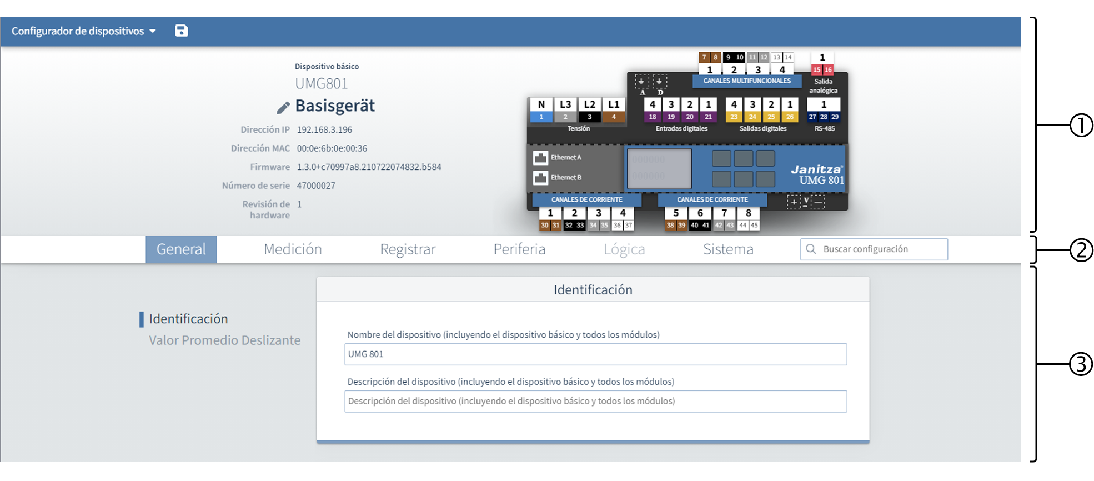The width and height of the screenshot is (1094, 481).
Task: Click current channel 2 (terminals 32, 33)
Action: [x=574, y=219]
